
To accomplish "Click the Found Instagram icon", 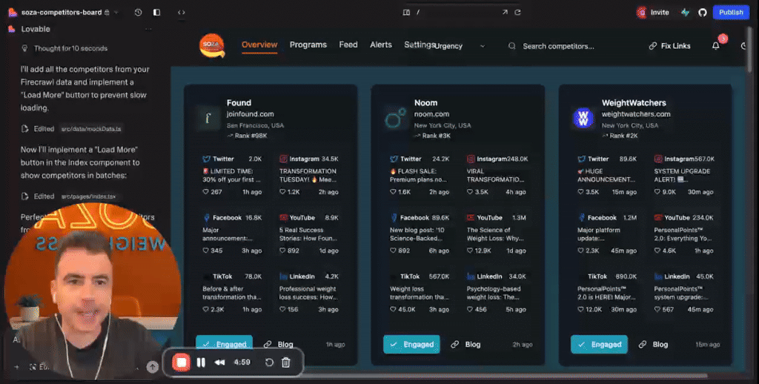I will [283, 159].
